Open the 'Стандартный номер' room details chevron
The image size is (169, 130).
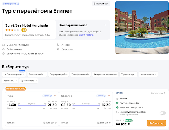pyautogui.click(x=105, y=25)
